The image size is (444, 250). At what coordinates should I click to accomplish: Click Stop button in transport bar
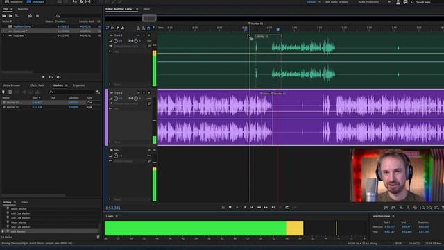tap(230, 207)
